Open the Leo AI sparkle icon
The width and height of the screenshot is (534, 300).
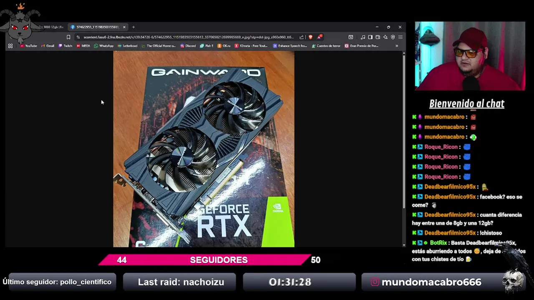[385, 37]
